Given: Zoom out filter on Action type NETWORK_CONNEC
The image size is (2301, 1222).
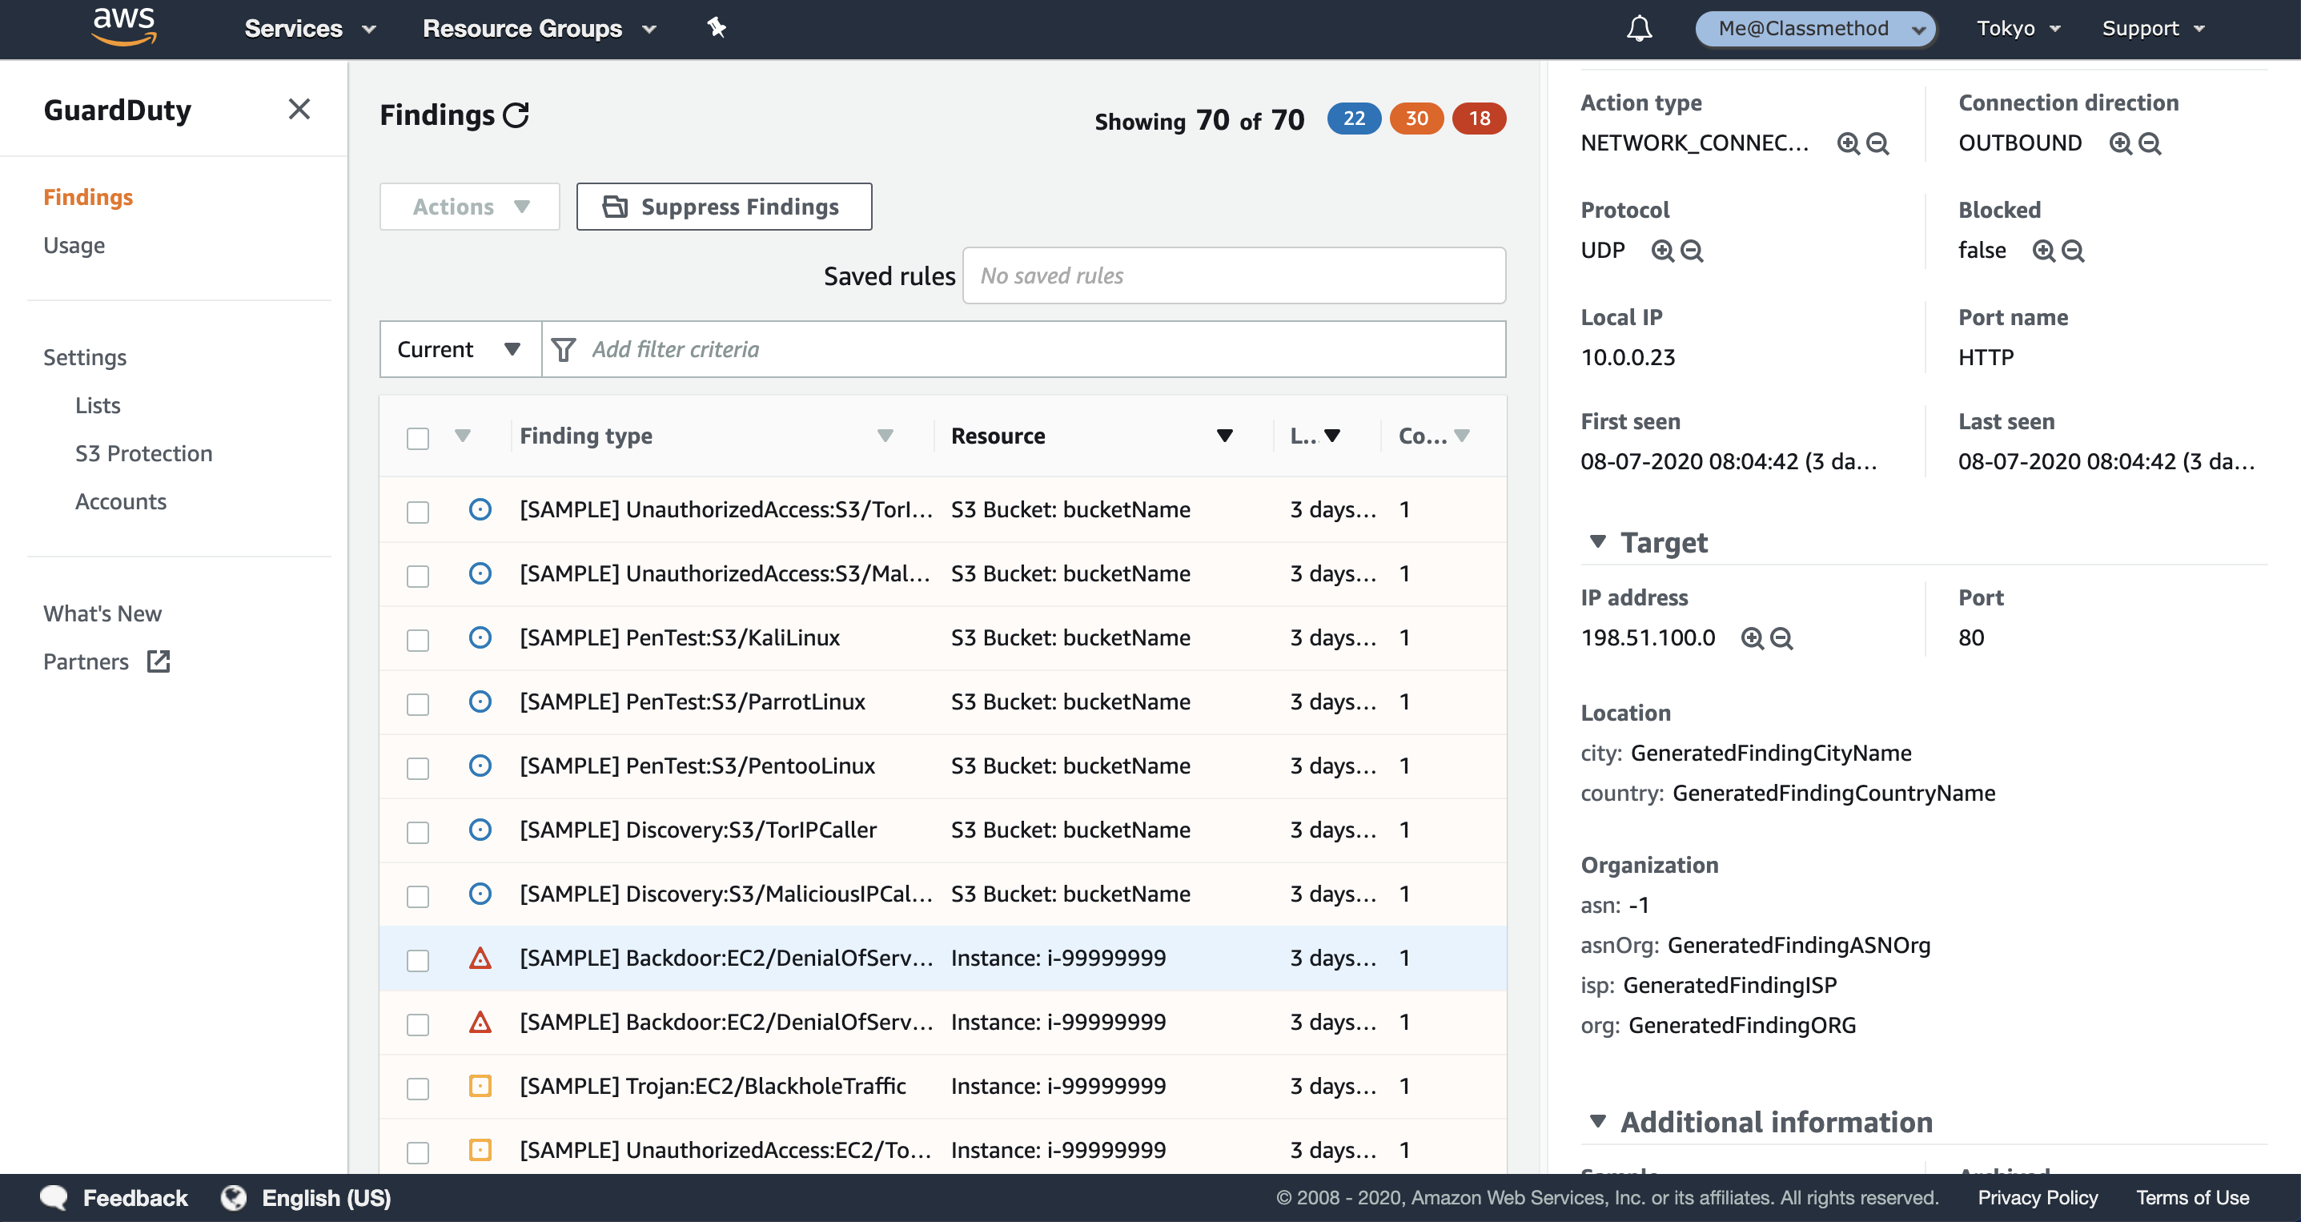Looking at the screenshot, I should 1877,144.
